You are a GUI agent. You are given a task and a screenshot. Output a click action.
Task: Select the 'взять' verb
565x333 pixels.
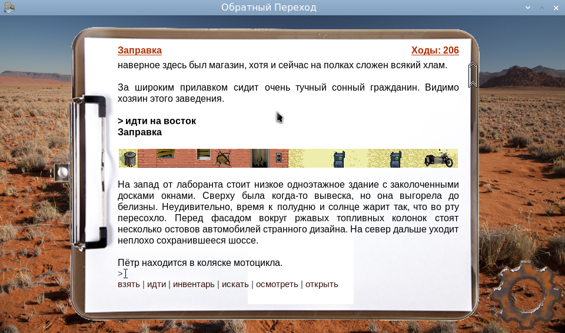coord(129,285)
